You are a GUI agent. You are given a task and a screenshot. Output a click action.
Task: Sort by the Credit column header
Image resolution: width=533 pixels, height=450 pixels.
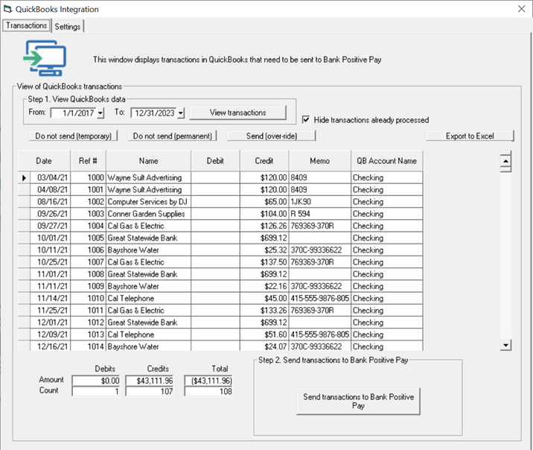pos(264,161)
